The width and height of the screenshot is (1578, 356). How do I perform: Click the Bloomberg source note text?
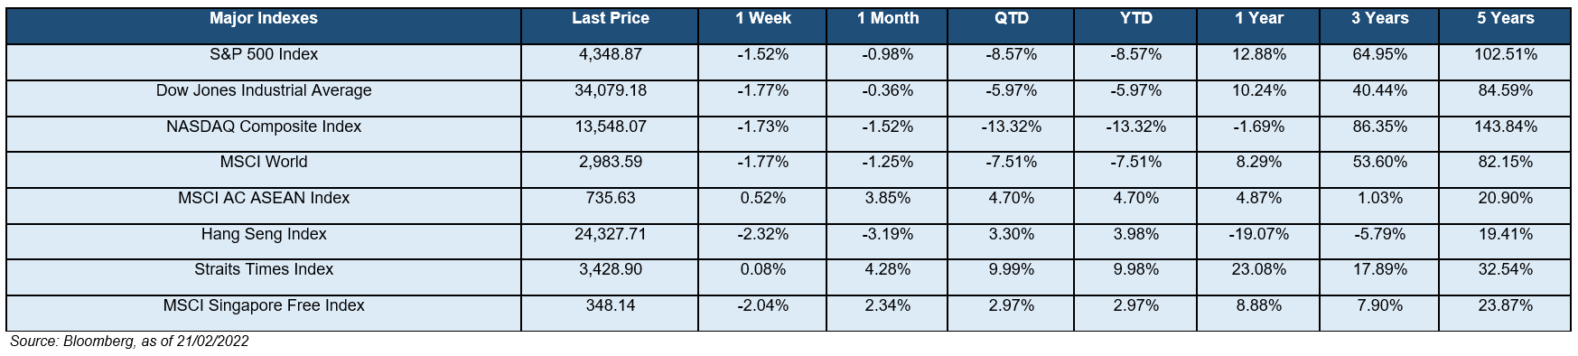coord(129,342)
